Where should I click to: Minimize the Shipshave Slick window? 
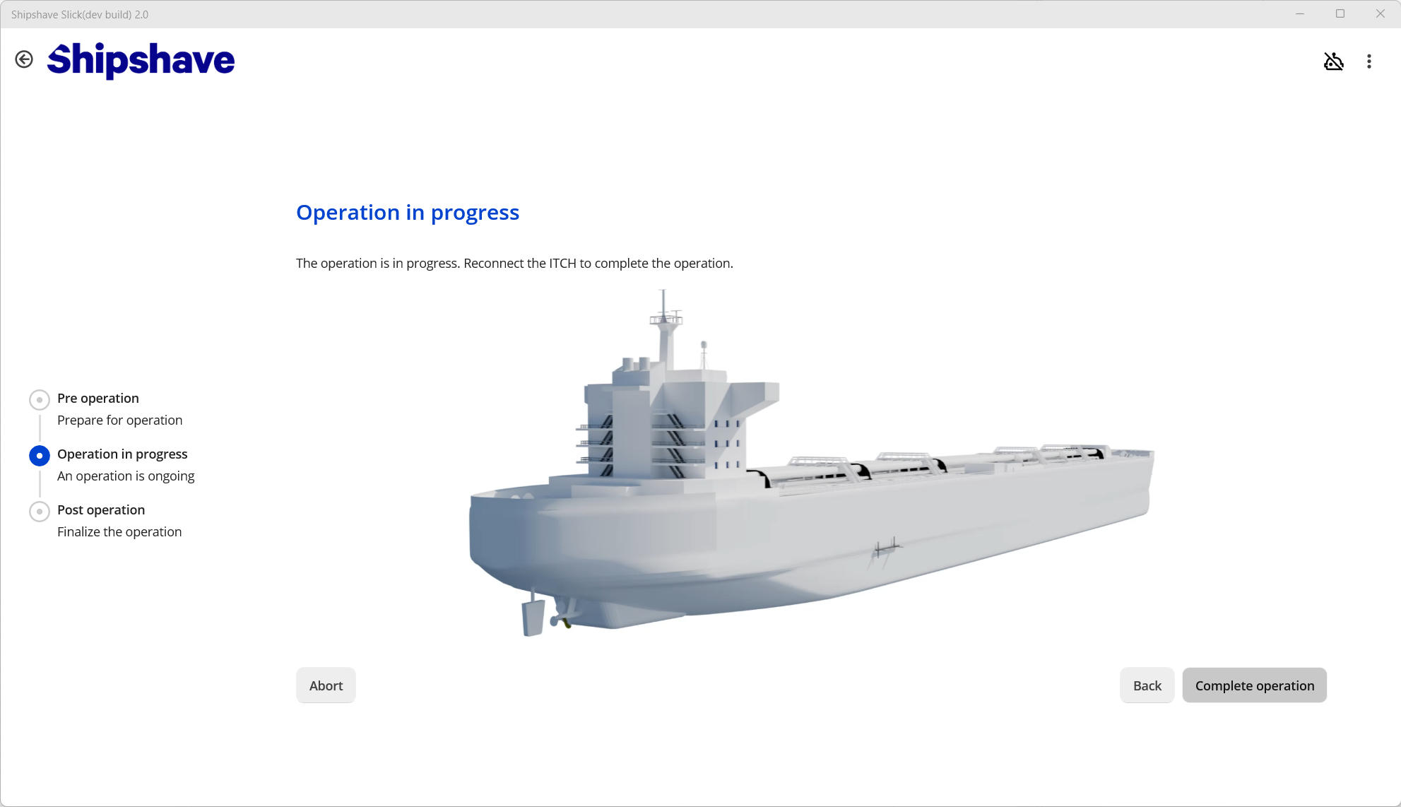tap(1299, 14)
